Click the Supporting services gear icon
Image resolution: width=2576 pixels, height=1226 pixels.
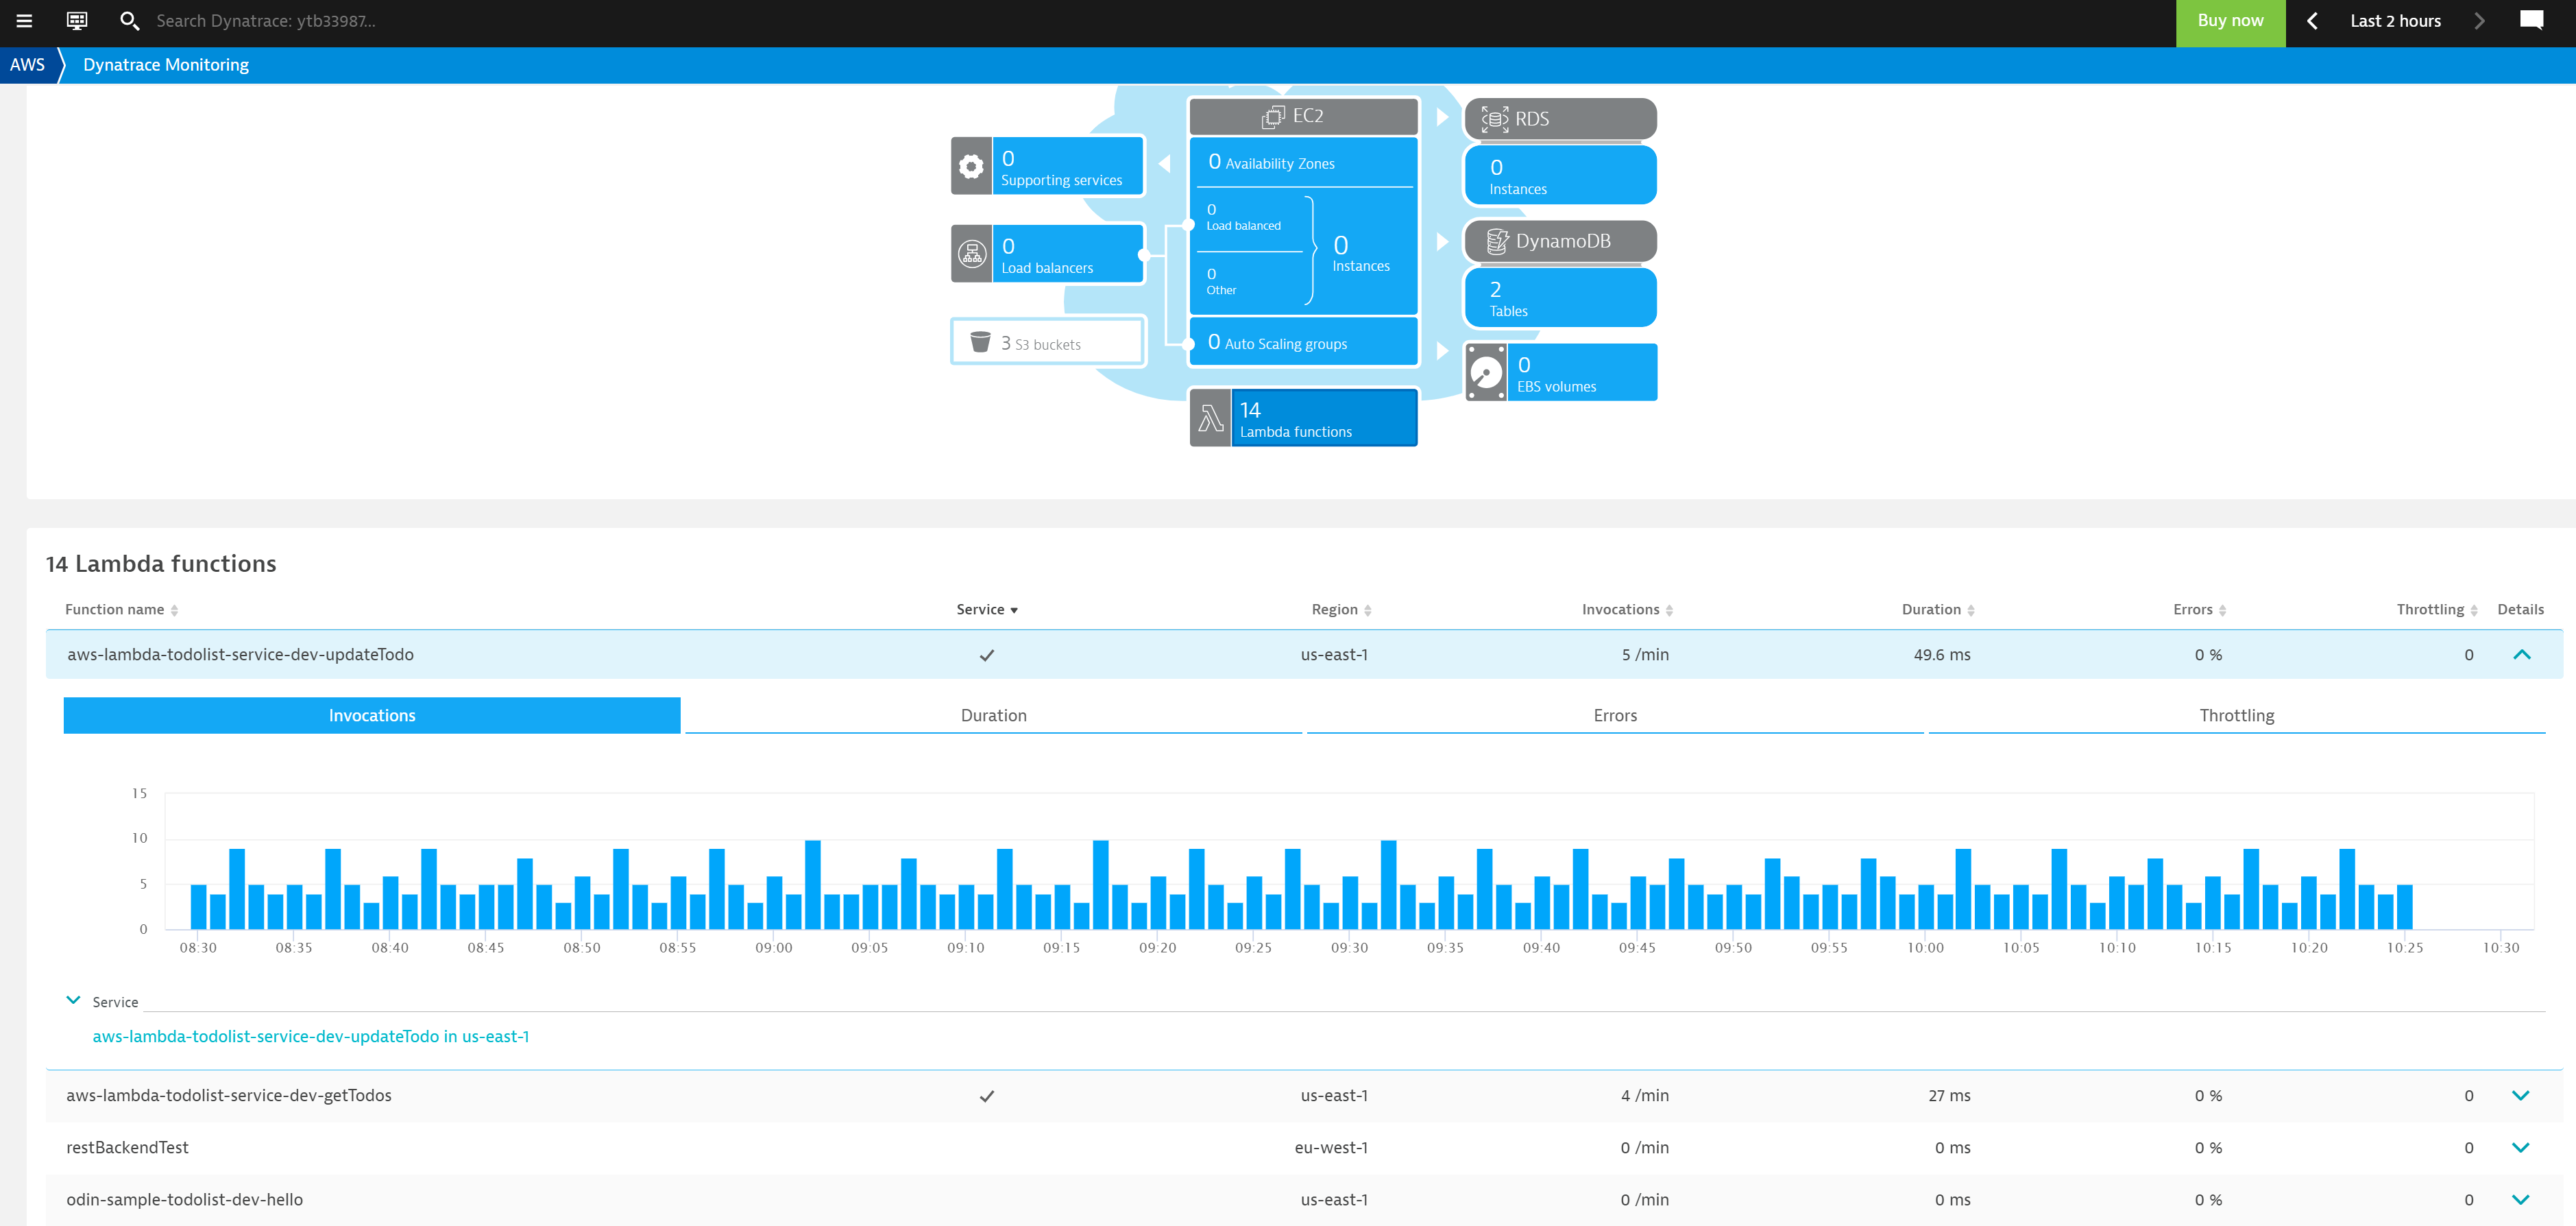click(971, 166)
